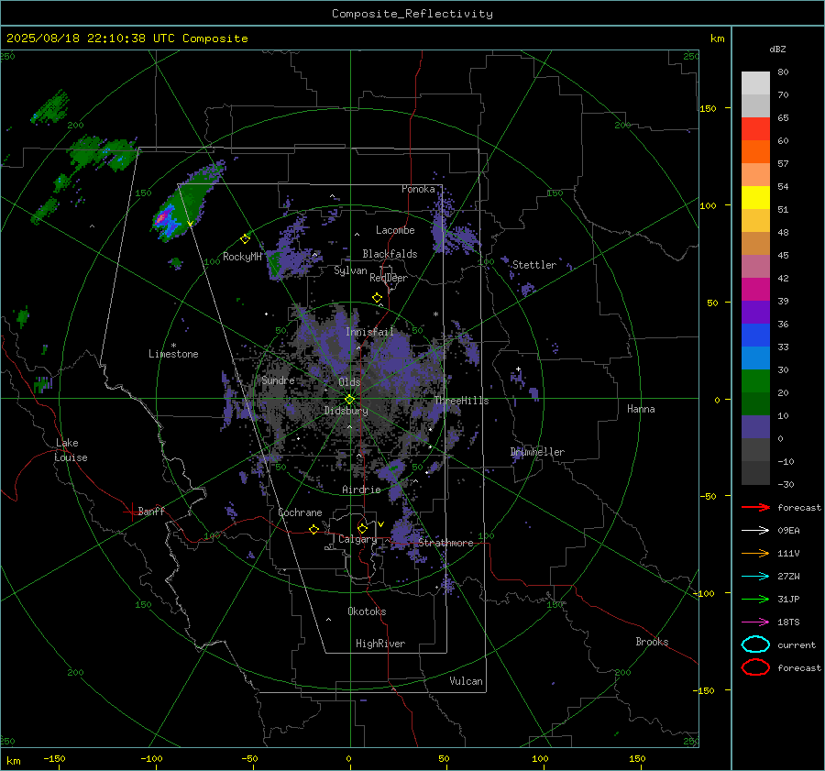Click the magenta 42-39 dBZ swatch

click(x=755, y=289)
